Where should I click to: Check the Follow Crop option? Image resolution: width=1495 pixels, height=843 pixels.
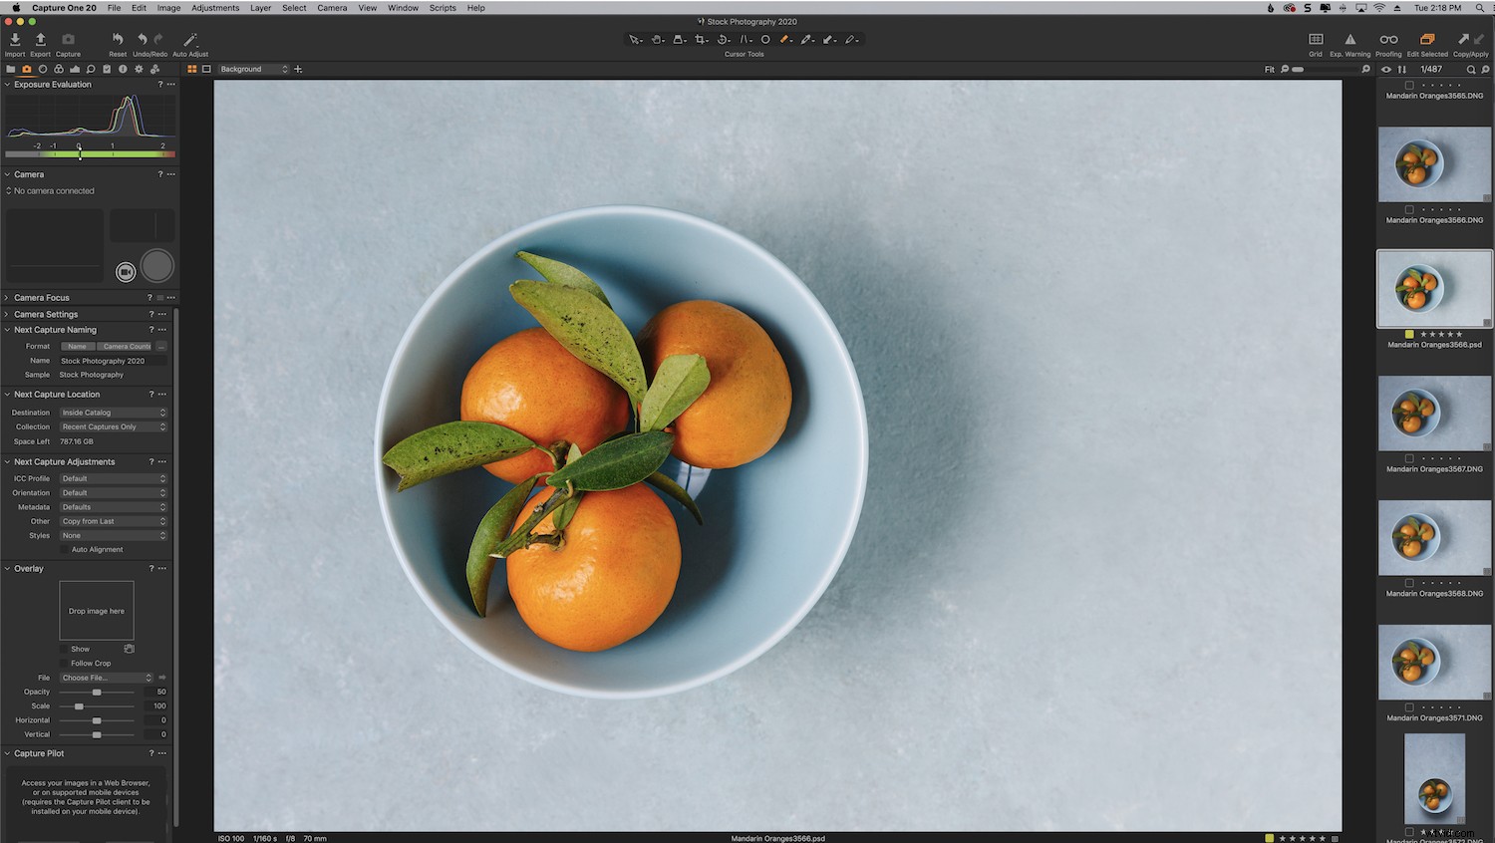pyautogui.click(x=64, y=663)
